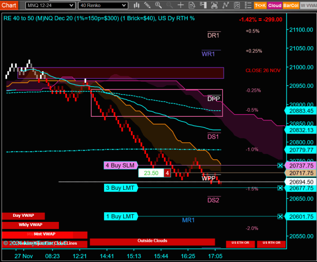The width and height of the screenshot is (317, 262).
Task: Select the Chart tab
Action: pyautogui.click(x=9, y=5)
